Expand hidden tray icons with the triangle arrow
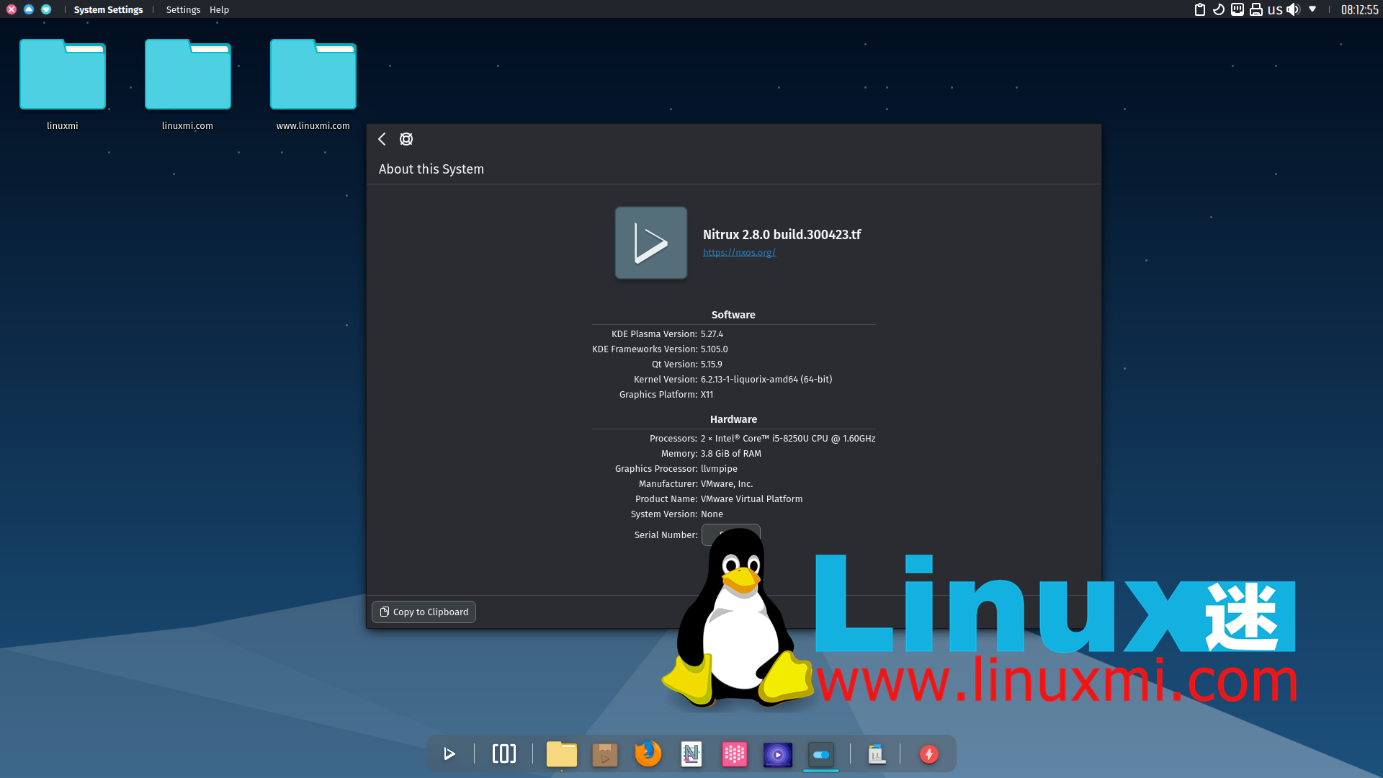Image resolution: width=1383 pixels, height=778 pixels. point(1312,9)
